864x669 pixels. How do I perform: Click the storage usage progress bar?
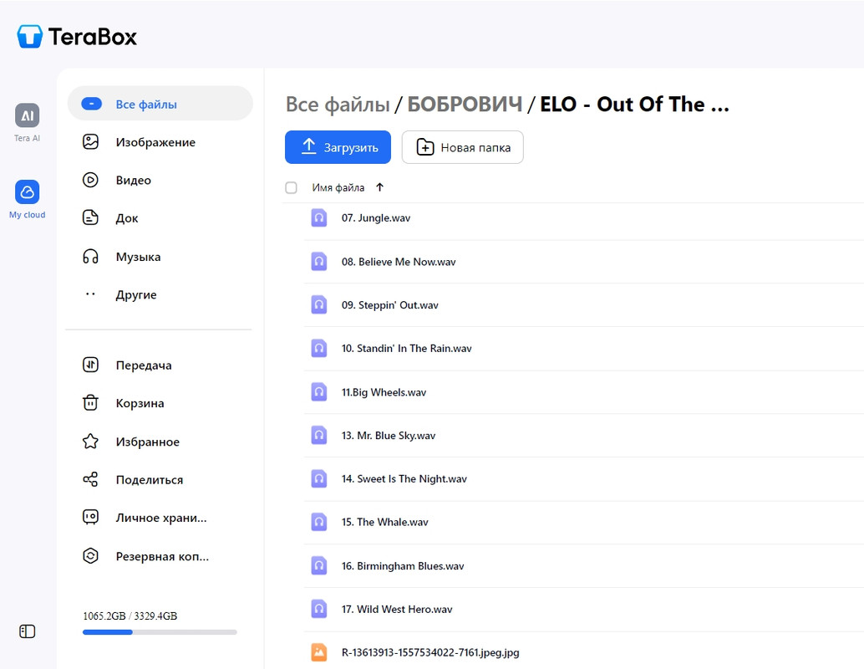click(160, 632)
